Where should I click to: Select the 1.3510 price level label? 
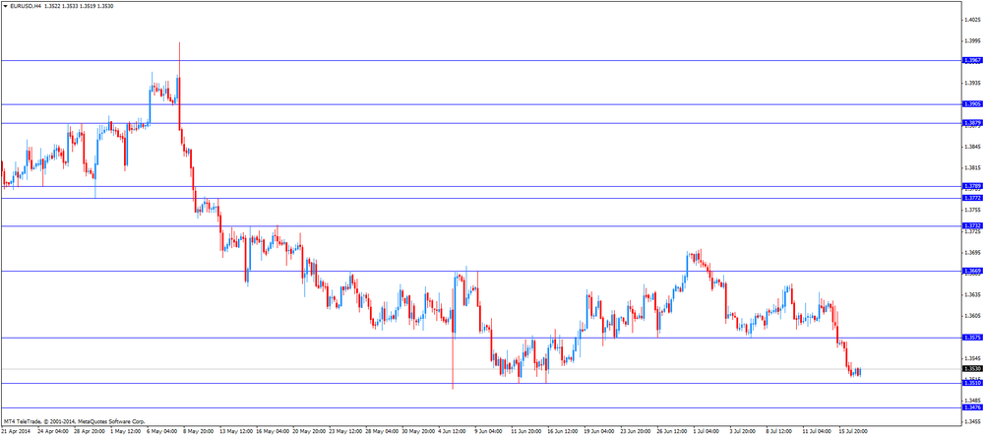pyautogui.click(x=971, y=383)
